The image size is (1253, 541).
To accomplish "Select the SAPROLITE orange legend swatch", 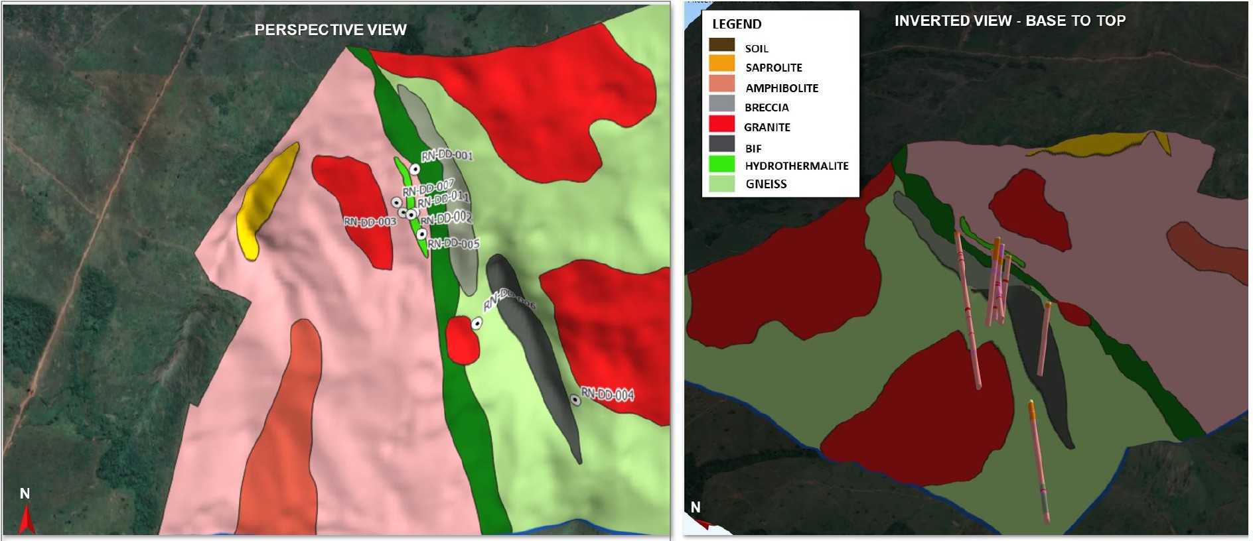I will point(721,64).
